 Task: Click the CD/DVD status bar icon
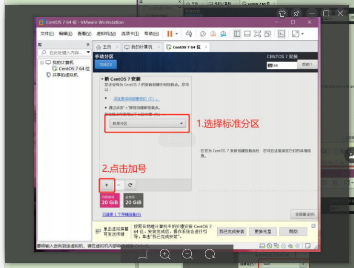(269, 246)
